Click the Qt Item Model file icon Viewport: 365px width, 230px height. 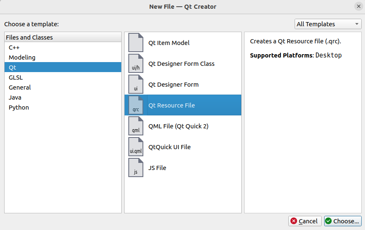pyautogui.click(x=135, y=43)
